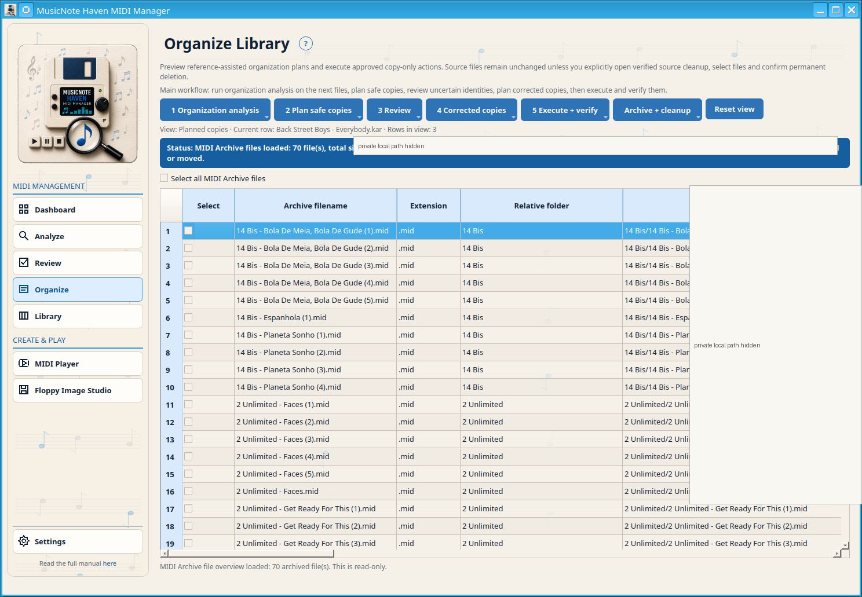Click the MIDI Player play icon
The width and height of the screenshot is (862, 597).
[24, 363]
